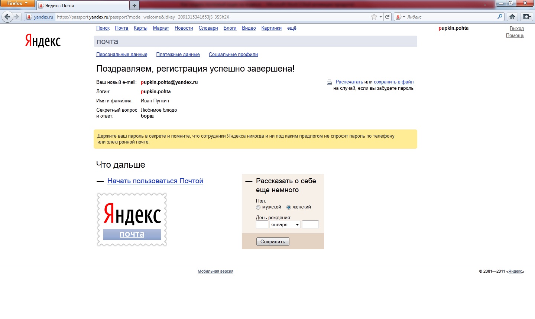Open search engine selector Яндекс dropdown
The height and width of the screenshot is (319, 535).
[x=400, y=17]
